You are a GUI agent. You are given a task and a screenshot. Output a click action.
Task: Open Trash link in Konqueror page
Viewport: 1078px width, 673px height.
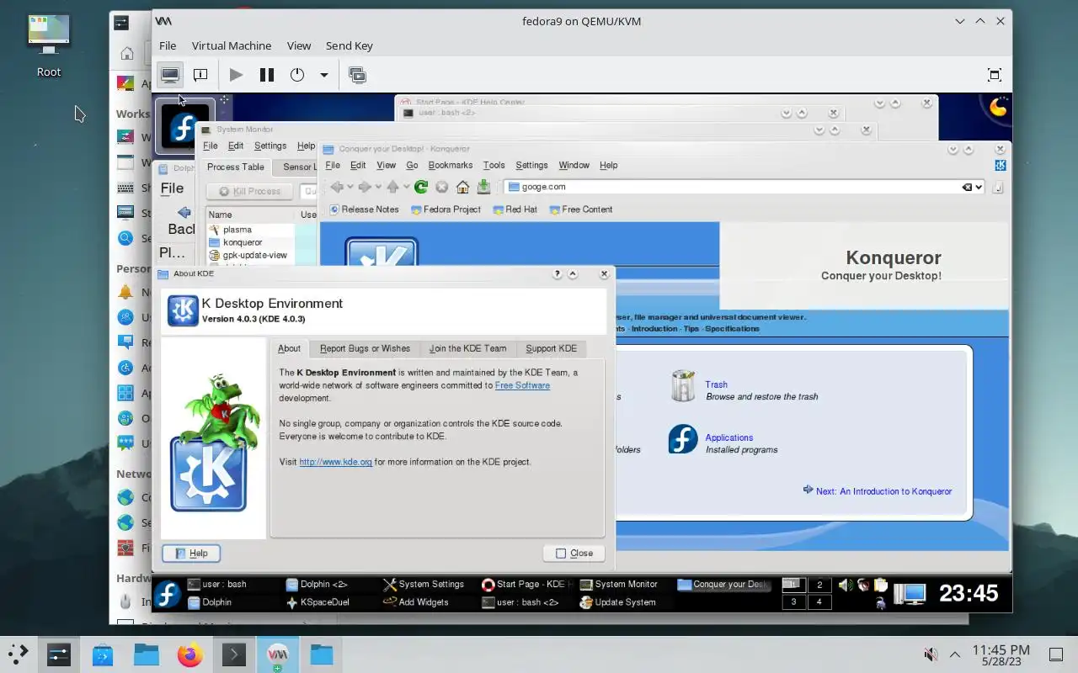click(x=717, y=384)
